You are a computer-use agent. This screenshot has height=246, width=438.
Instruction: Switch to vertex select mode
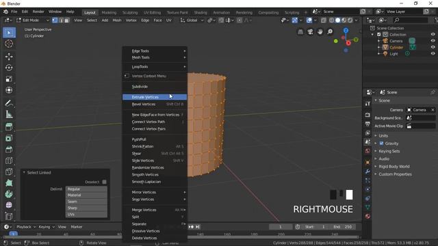pos(55,20)
